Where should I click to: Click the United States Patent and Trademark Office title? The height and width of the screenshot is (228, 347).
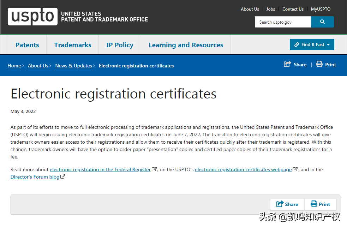(104, 17)
